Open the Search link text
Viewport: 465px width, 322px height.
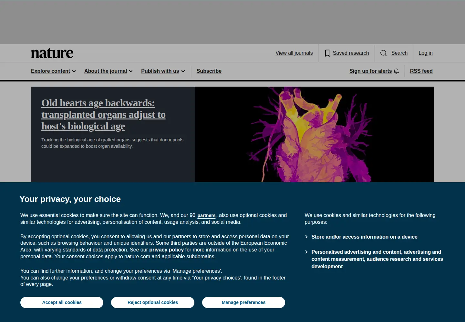399,53
